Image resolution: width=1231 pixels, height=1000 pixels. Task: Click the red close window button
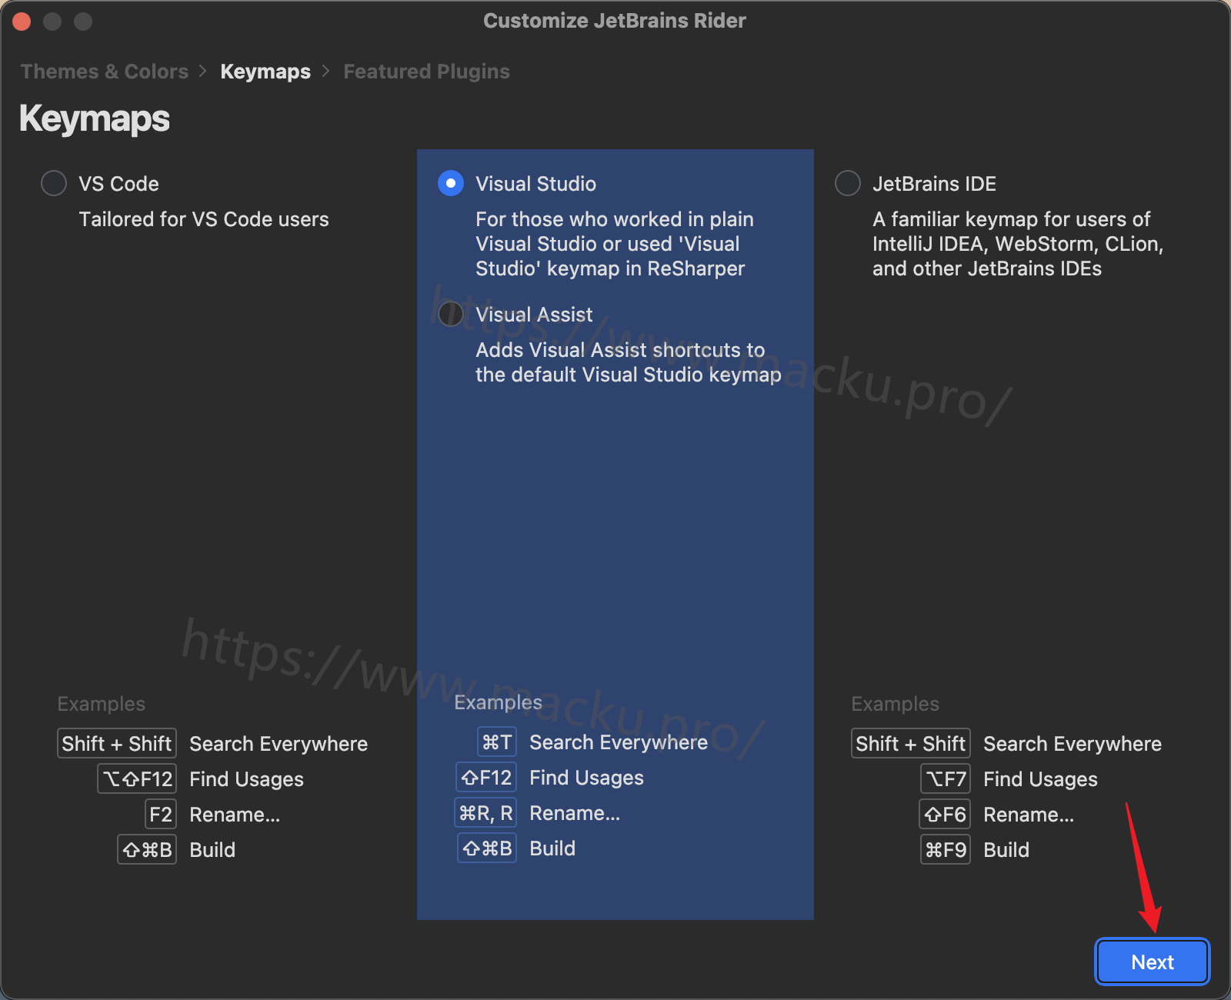(x=22, y=22)
